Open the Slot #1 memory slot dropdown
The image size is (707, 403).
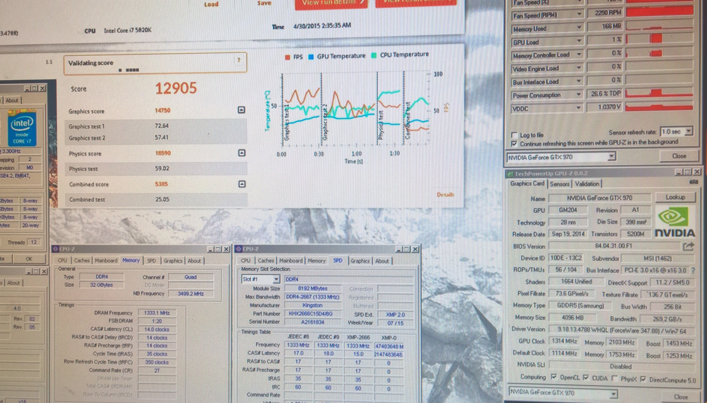276,279
